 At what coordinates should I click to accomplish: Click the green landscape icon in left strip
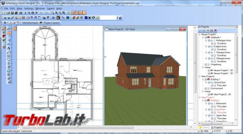4,40
